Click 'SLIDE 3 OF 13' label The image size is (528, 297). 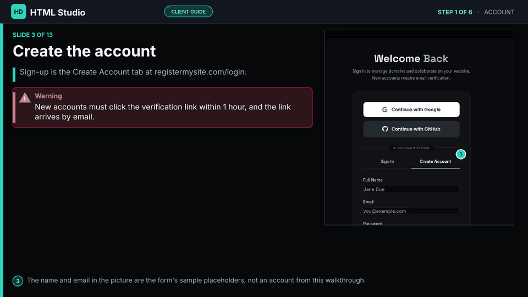(x=32, y=35)
